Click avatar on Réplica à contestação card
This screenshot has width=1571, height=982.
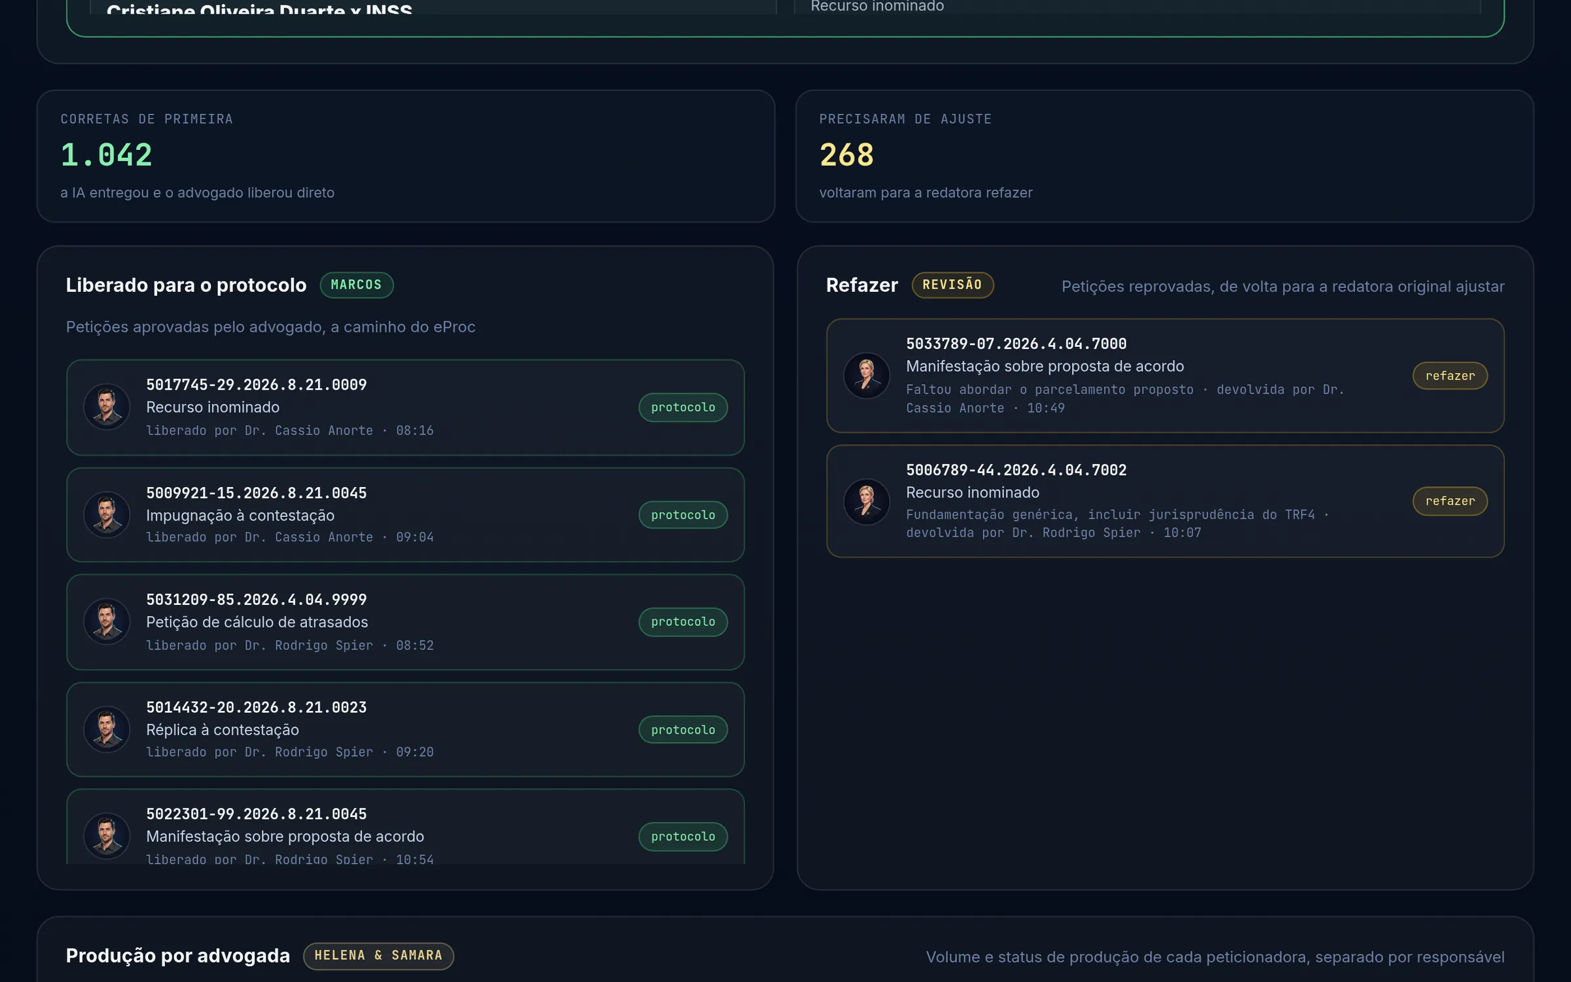[107, 729]
